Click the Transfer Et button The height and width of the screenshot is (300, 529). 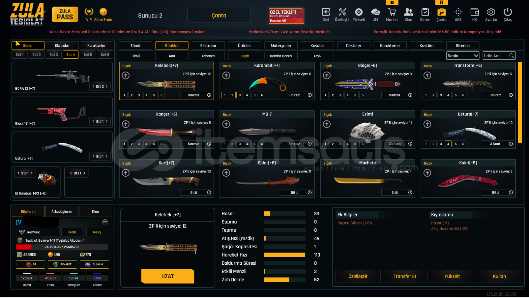[x=405, y=276]
